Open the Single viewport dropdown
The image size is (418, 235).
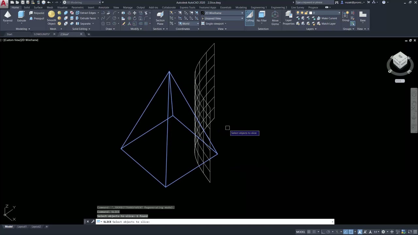tap(215, 23)
